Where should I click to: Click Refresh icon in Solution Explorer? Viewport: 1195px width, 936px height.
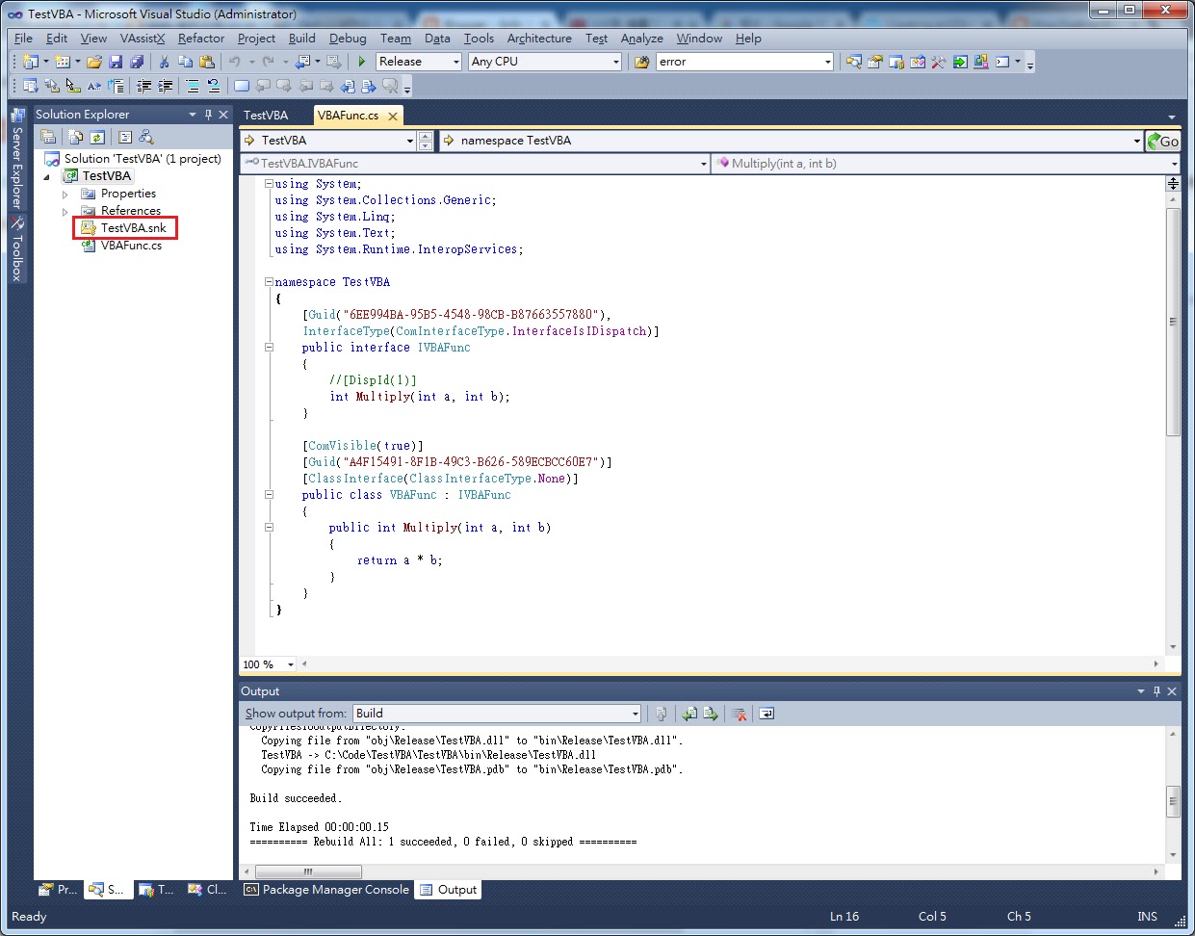coord(97,137)
